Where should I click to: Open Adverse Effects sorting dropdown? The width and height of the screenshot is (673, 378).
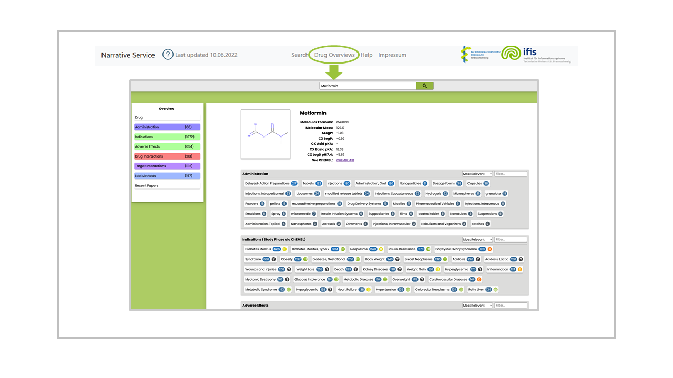click(x=477, y=305)
